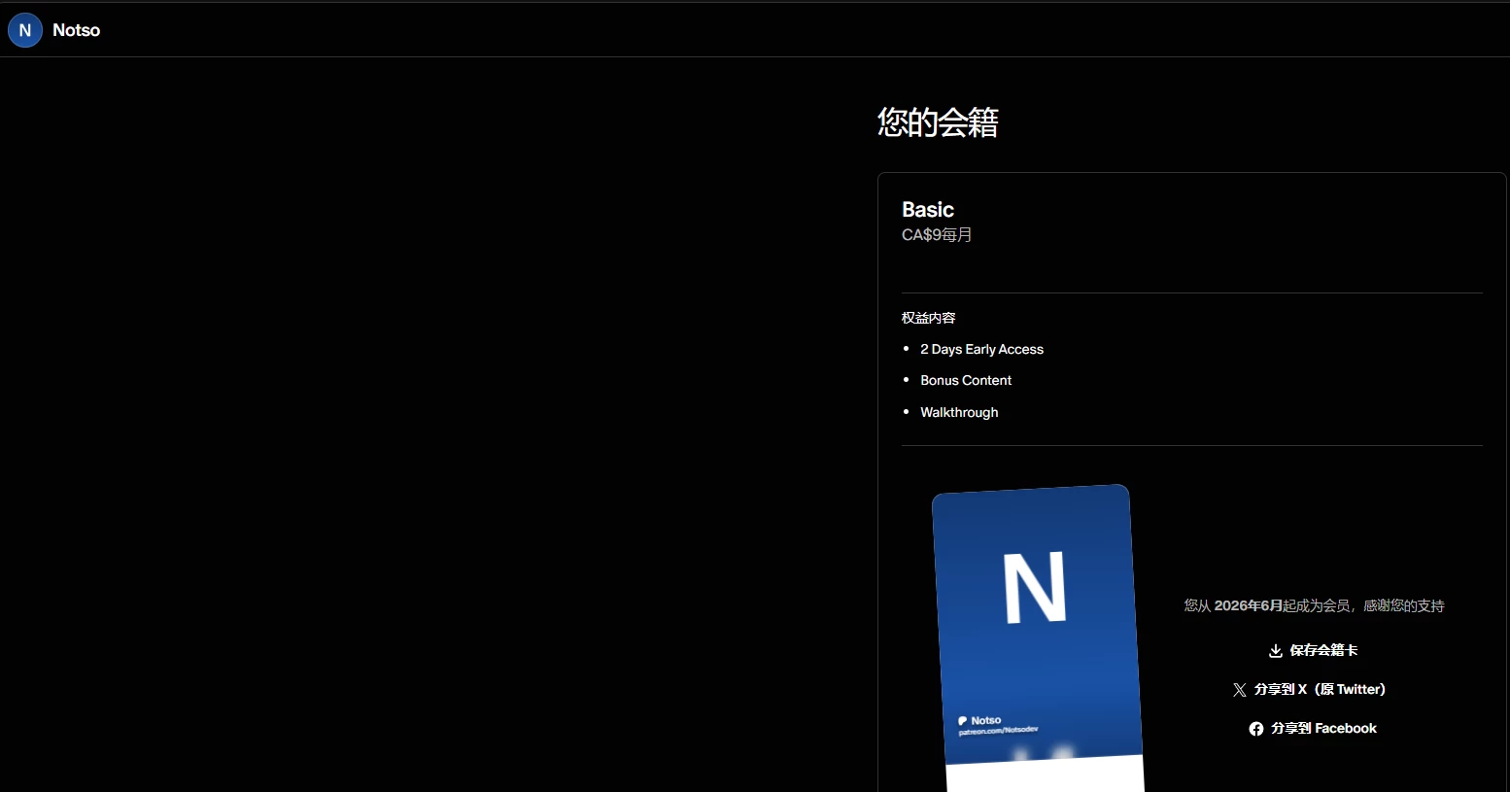Share to X using 分享到 X (原 Twitter)

point(1309,689)
